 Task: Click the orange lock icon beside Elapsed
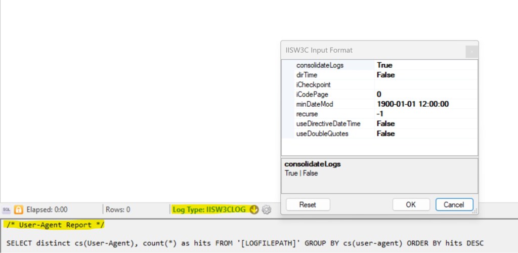point(19,209)
